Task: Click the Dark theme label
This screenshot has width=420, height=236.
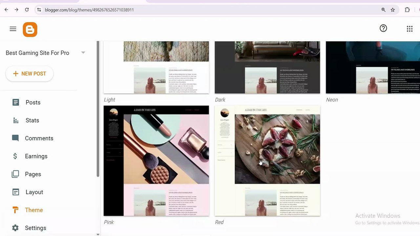Action: (x=220, y=100)
